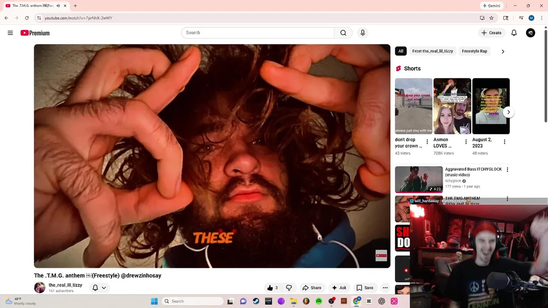Open YouTube notifications bell
This screenshot has height=308, width=548.
[514, 33]
